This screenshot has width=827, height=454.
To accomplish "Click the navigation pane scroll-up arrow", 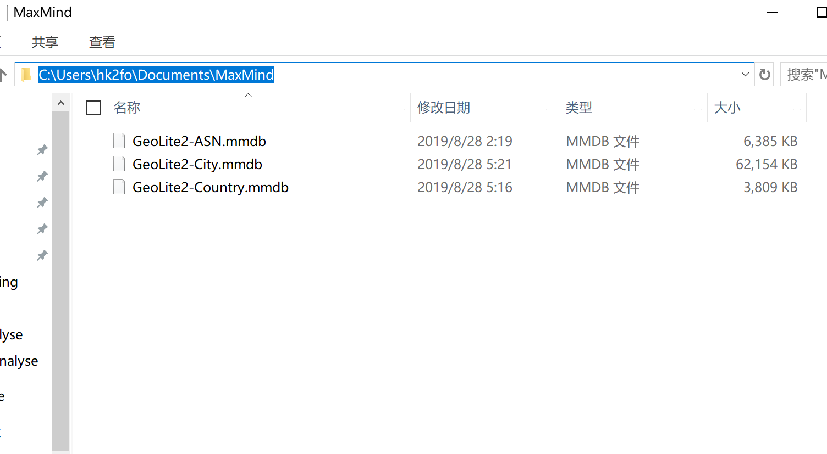I will point(60,103).
